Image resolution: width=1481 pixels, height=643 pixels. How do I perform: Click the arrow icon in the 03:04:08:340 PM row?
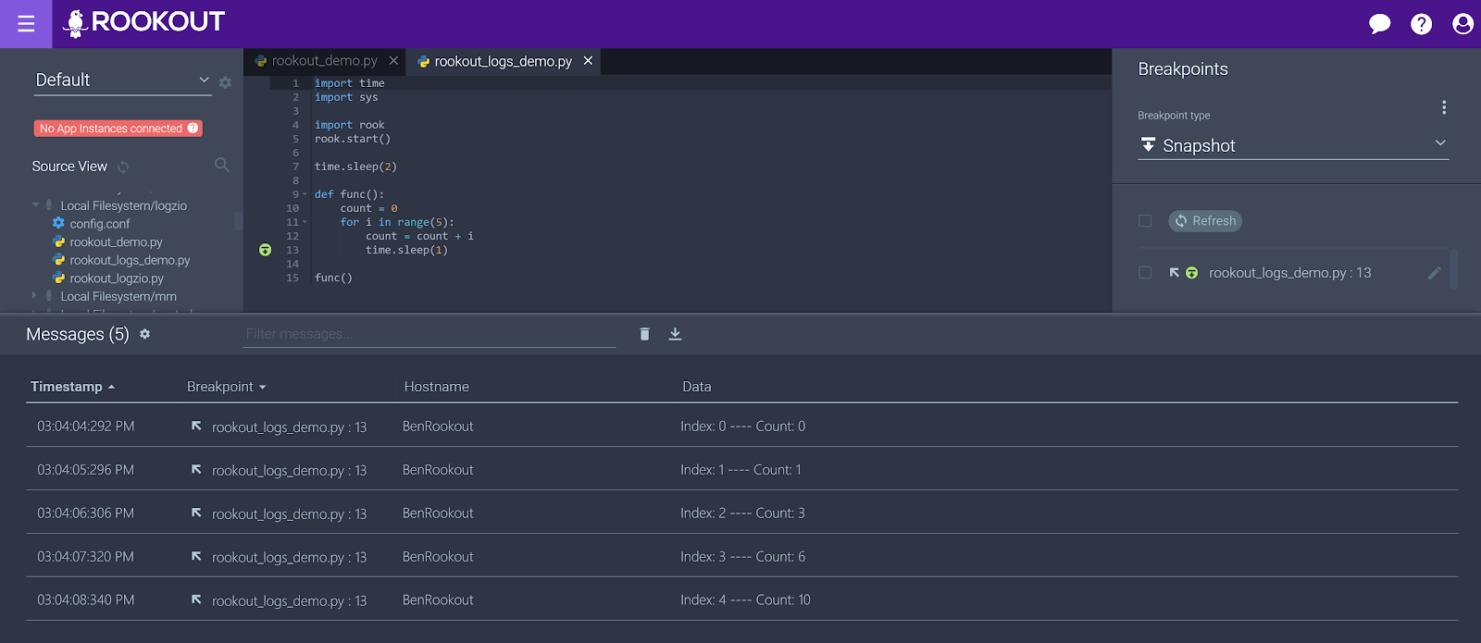pos(196,600)
